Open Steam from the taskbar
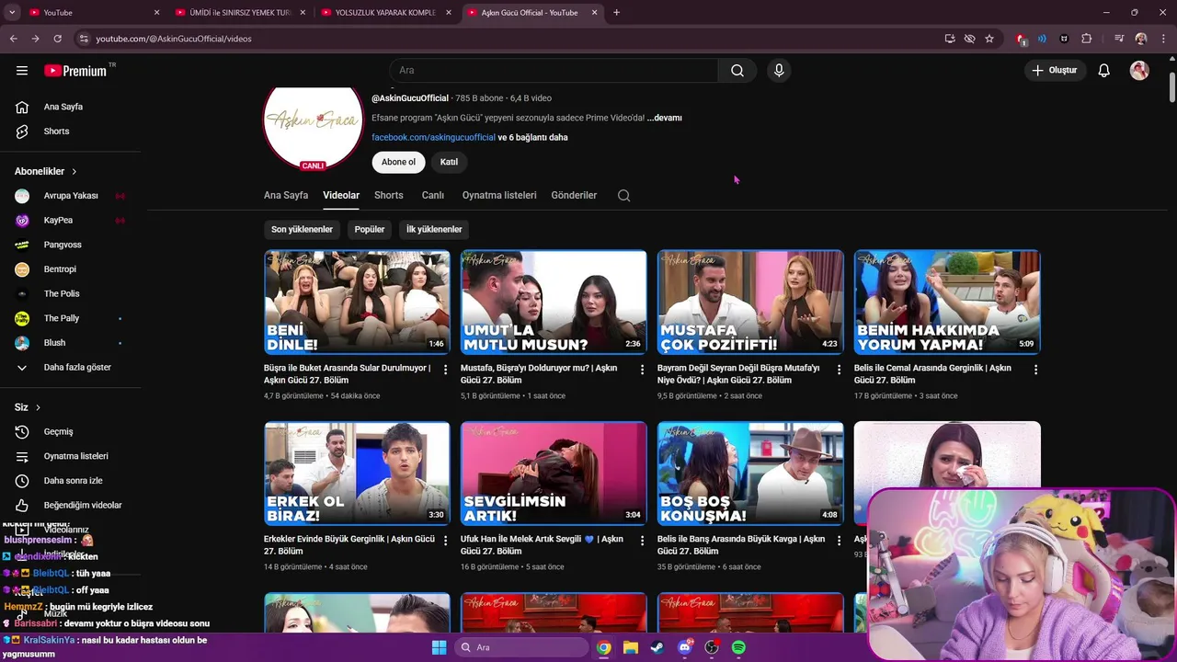 pyautogui.click(x=657, y=647)
